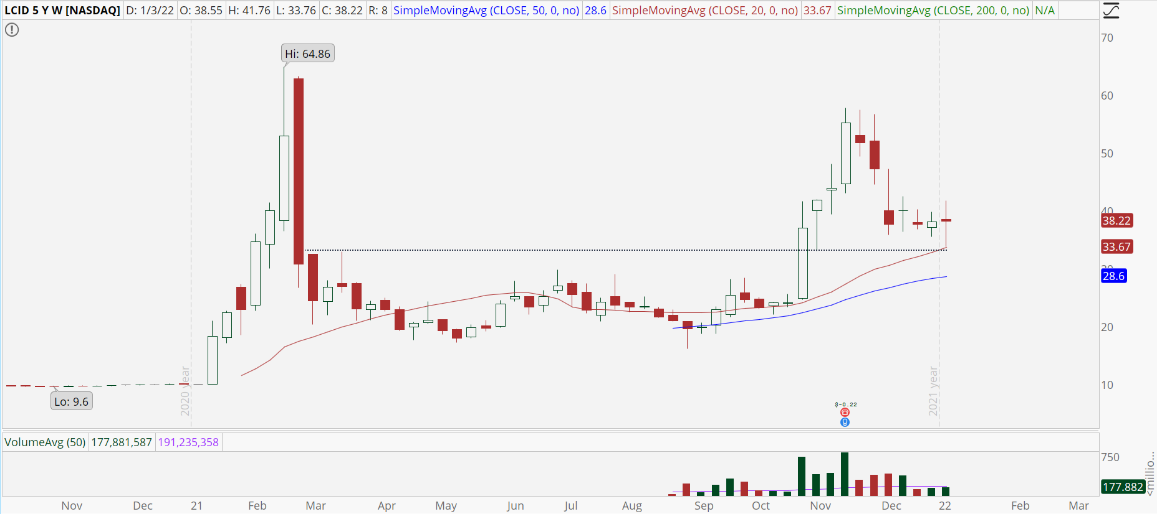Click the 20 price axis label
The width and height of the screenshot is (1157, 514).
click(1107, 327)
